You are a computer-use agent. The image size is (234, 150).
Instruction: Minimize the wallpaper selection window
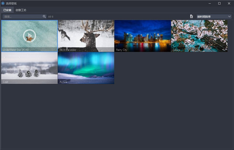tap(210, 3)
